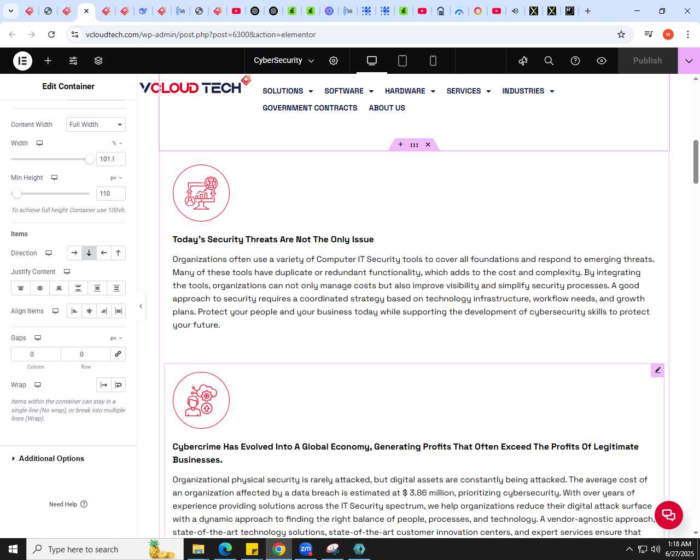Change the Width unit selector
Screen dimensions: 700x560
click(117, 143)
